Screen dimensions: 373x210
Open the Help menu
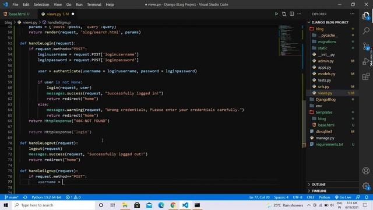tap(110, 5)
